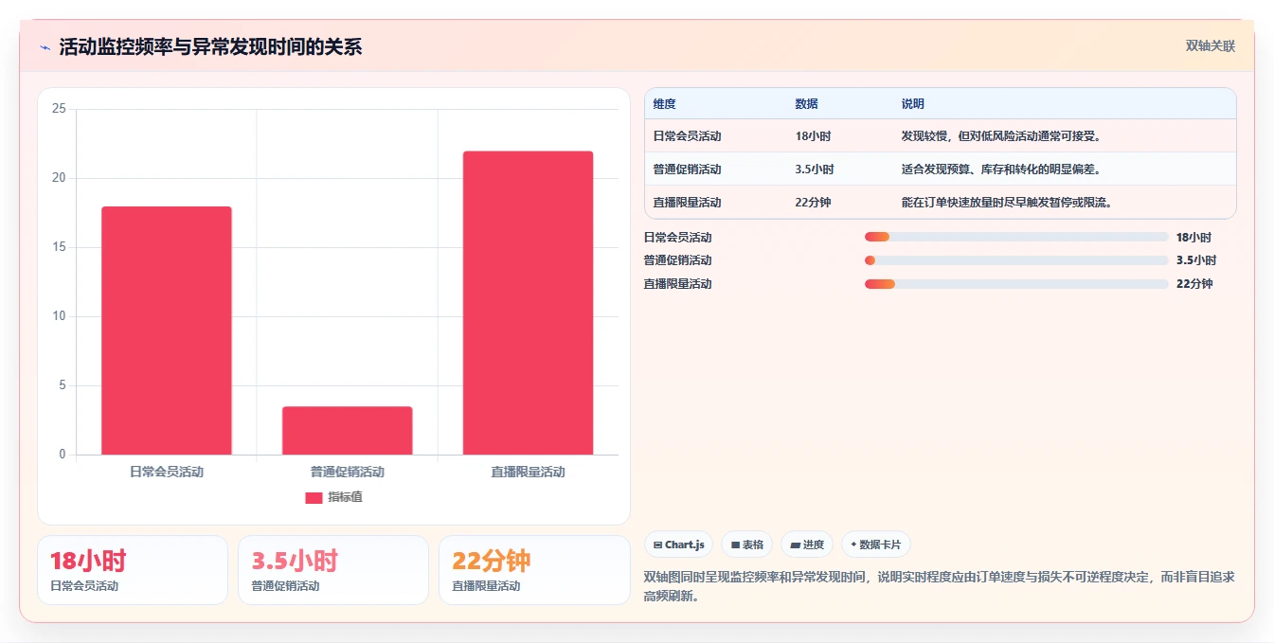Click the 维度 column header
The height and width of the screenshot is (643, 1274).
pyautogui.click(x=665, y=104)
